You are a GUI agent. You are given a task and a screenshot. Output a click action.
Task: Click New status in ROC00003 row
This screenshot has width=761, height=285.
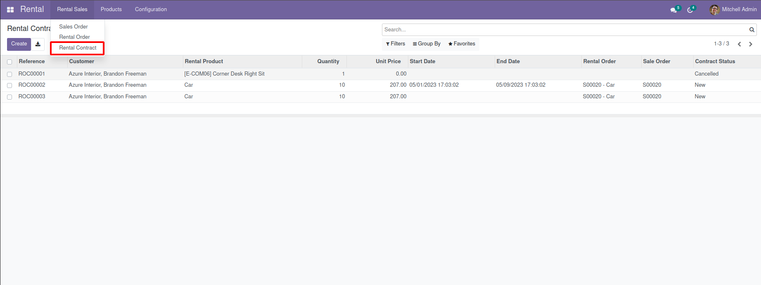point(700,97)
